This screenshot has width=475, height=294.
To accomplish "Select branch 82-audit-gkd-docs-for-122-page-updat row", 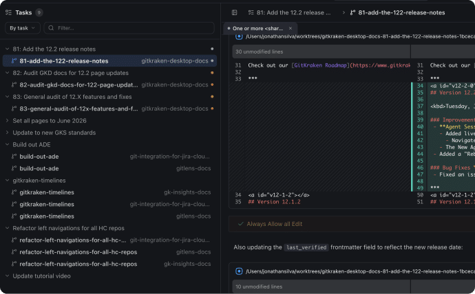I will pos(109,85).
